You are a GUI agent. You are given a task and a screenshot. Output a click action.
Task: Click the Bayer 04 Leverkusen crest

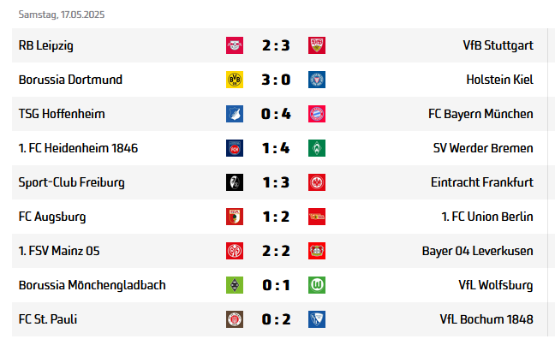[317, 251]
